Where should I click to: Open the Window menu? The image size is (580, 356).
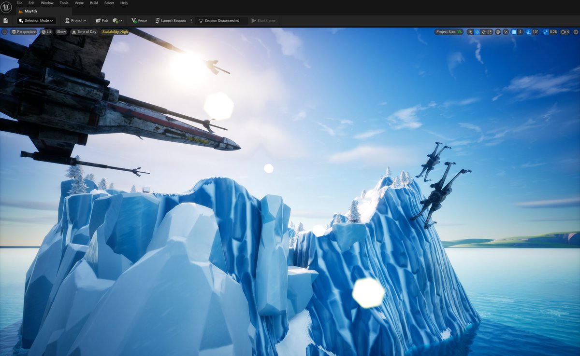(47, 3)
